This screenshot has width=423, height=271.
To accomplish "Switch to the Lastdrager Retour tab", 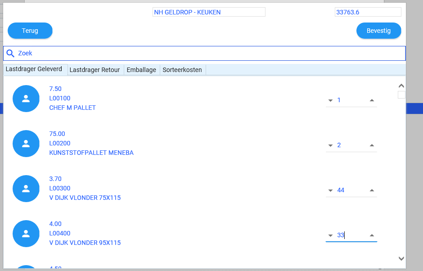I will tap(95, 70).
